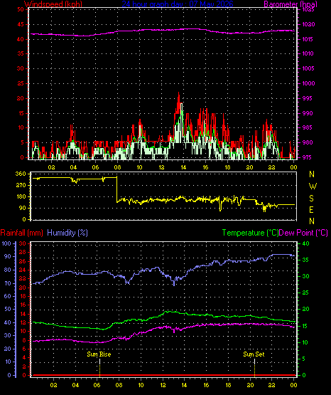331x395 pixels.
Task: Click the Dew Point (°C) legend label
Action: [x=303, y=233]
